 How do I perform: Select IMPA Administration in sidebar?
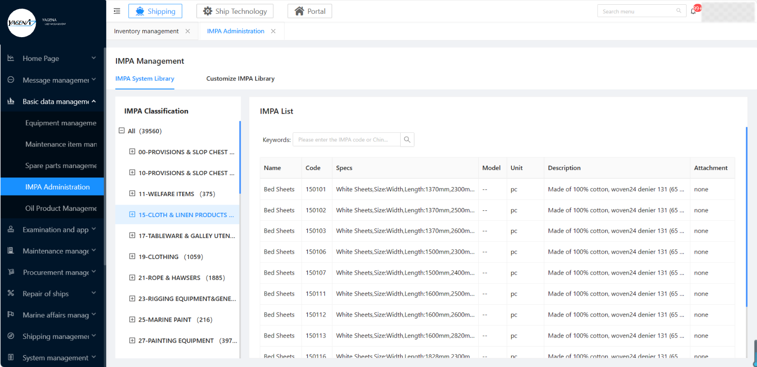click(x=52, y=187)
